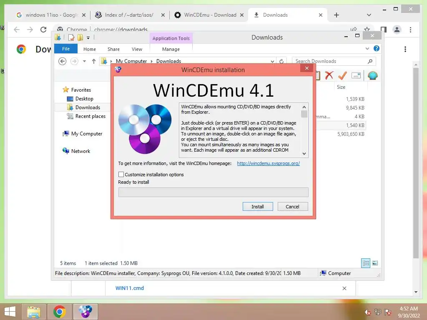The width and height of the screenshot is (427, 320).
Task: Open WIN11.cmd download link in Chrome
Action: 130,288
